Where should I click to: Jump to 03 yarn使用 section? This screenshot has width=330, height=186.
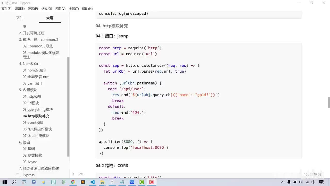[32, 83]
